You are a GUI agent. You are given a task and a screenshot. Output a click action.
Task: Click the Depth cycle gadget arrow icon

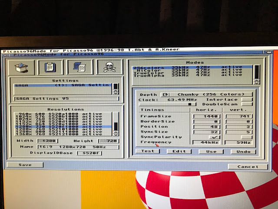coord(166,94)
